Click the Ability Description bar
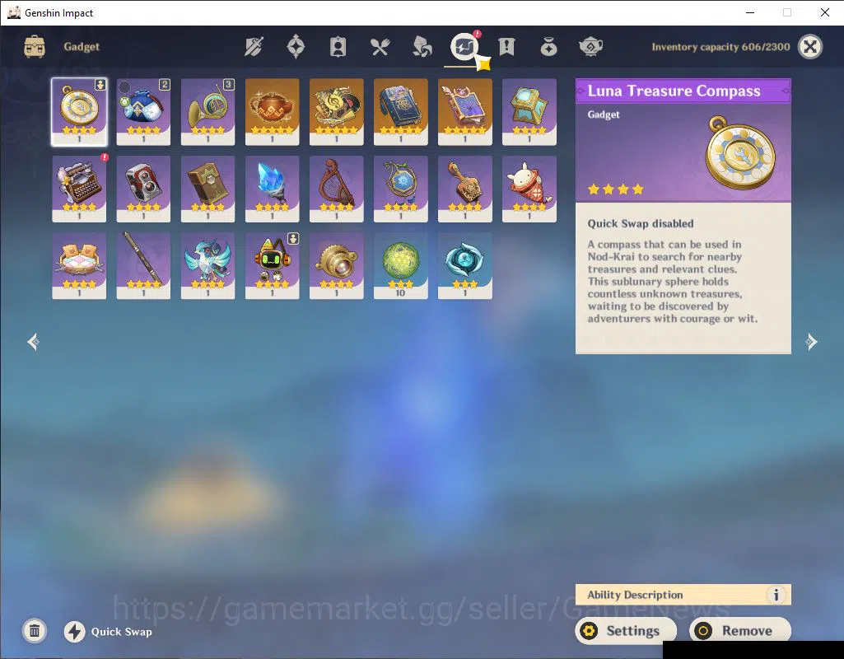The width and height of the screenshot is (844, 659). (683, 595)
